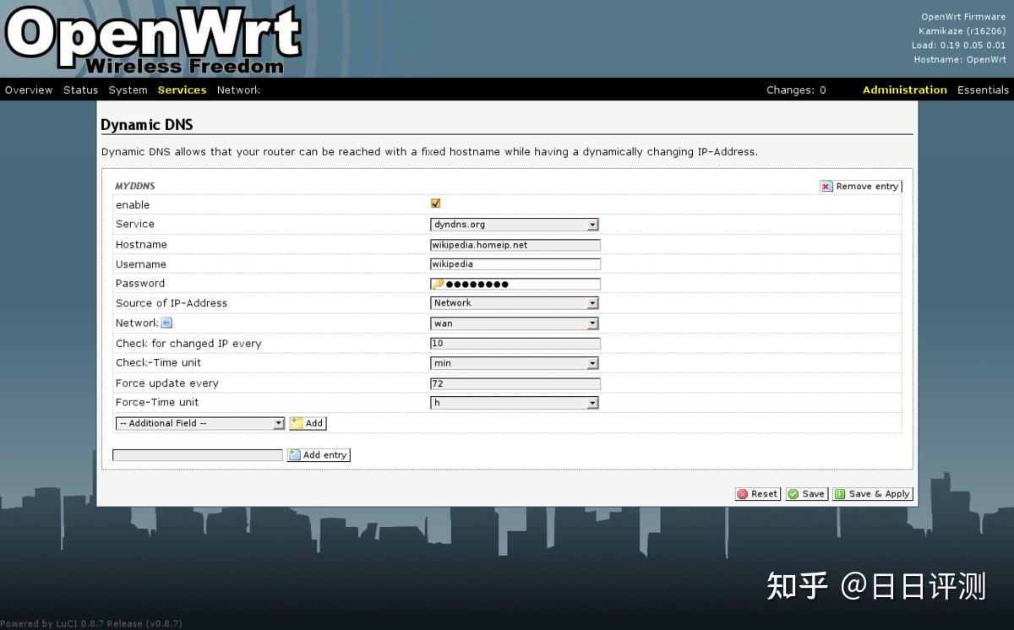Click the green arrow Save & Apply icon
Viewport: 1014px width, 630px height.
(x=839, y=493)
